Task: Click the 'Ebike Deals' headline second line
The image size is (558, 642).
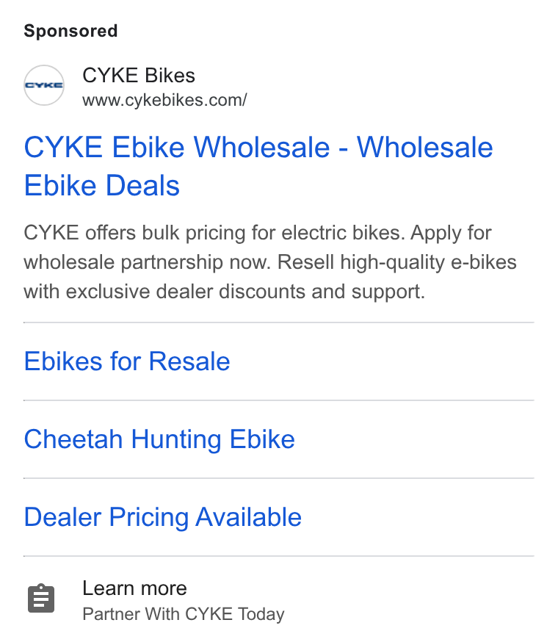Action: [102, 186]
